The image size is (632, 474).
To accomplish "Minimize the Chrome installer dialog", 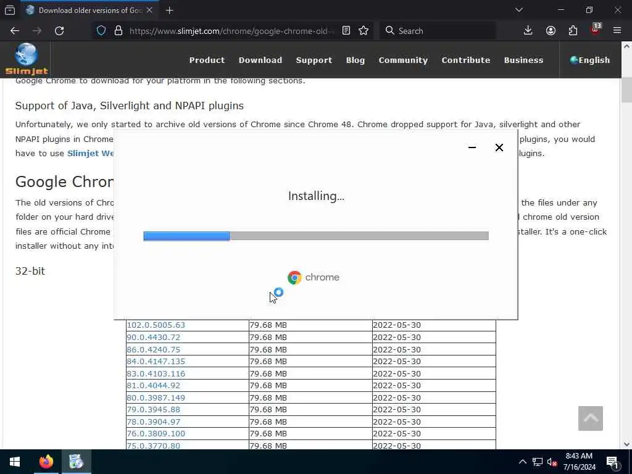I will (x=472, y=148).
